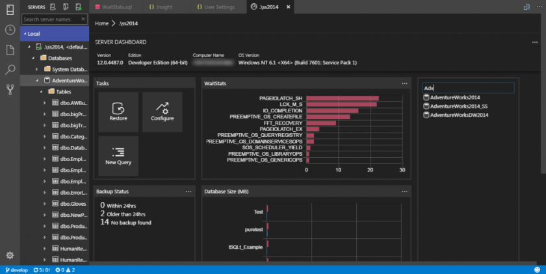
Task: Click 'Developer Edition (64-bit)' edition value
Action: tap(158, 62)
